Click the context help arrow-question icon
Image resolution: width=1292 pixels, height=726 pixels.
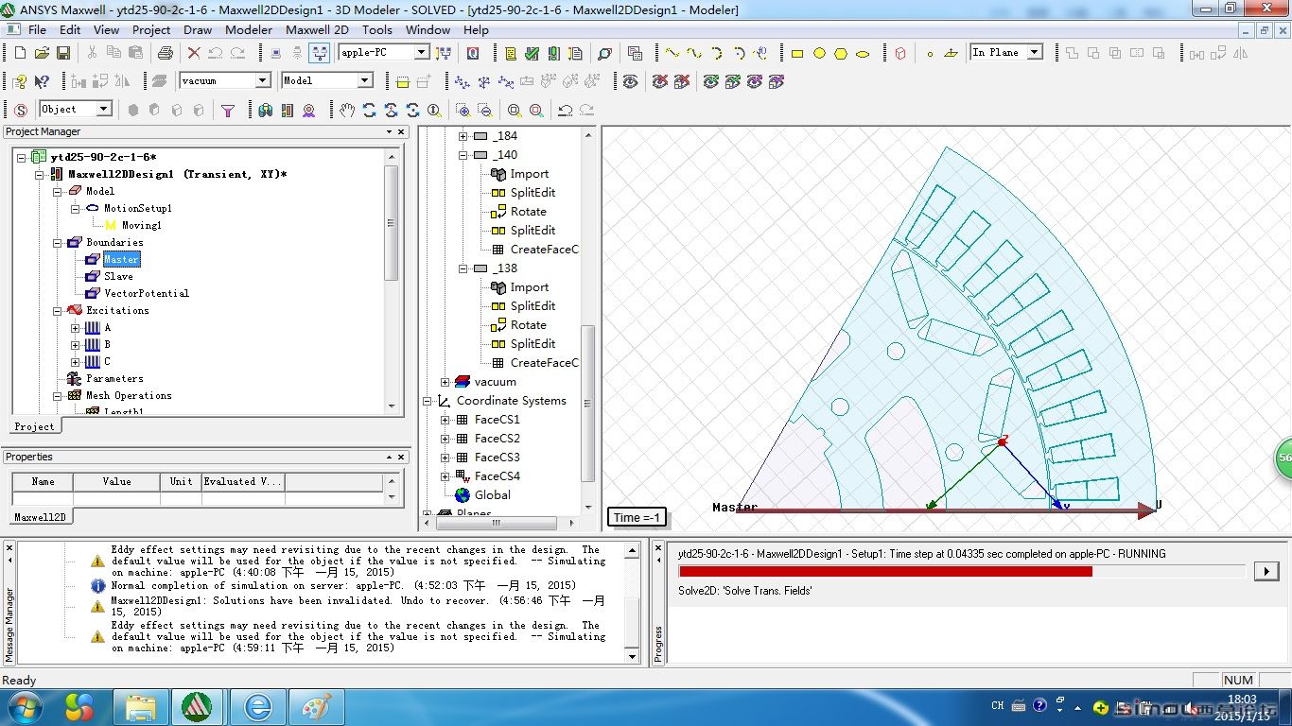pos(42,81)
